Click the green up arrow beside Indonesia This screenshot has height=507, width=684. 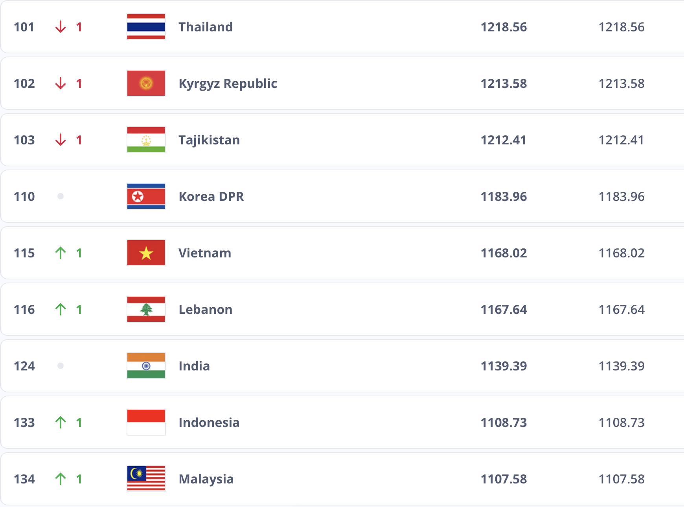[x=61, y=422]
